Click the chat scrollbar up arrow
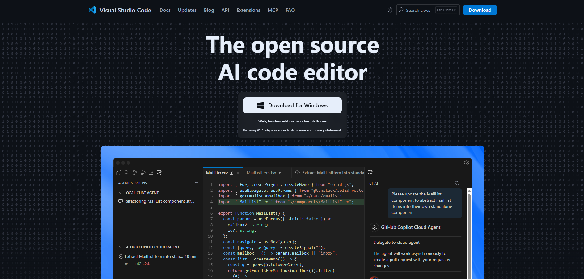584x279 pixels. coord(469,191)
